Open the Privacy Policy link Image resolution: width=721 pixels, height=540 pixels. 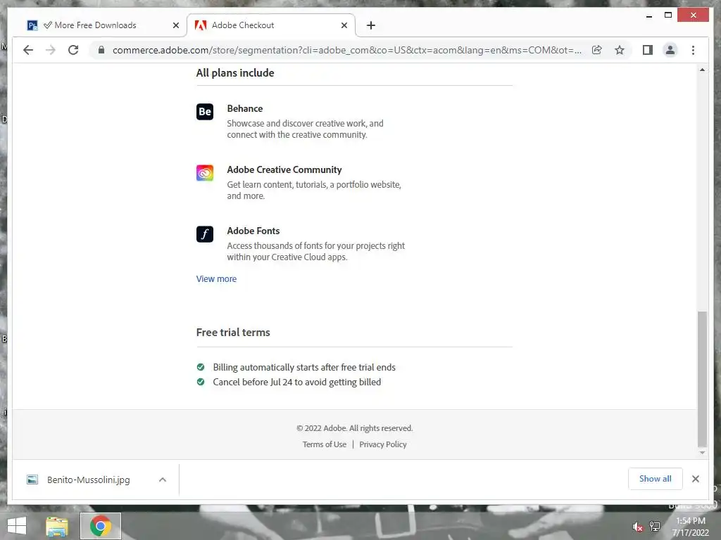point(382,444)
